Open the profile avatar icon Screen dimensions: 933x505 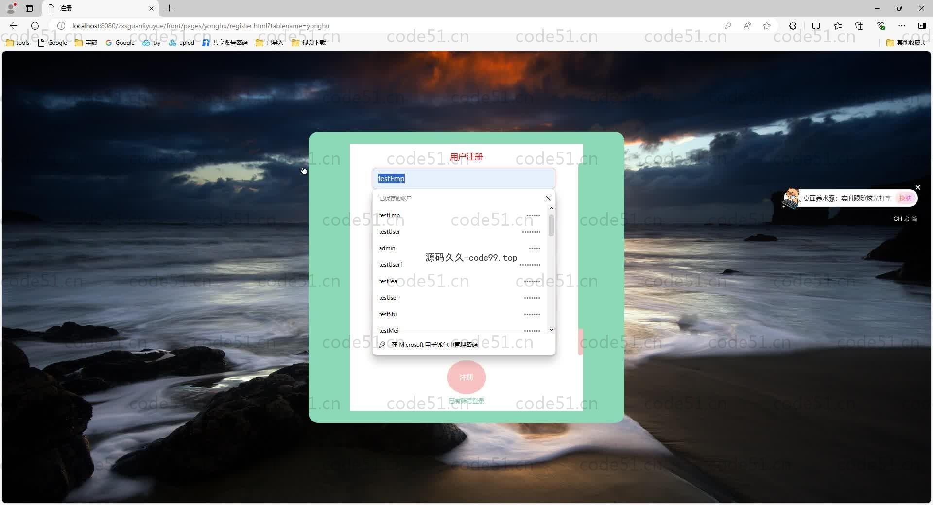[x=11, y=8]
